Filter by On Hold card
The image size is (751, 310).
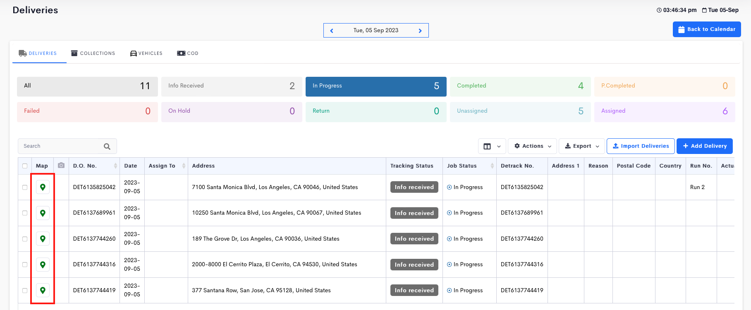point(232,111)
